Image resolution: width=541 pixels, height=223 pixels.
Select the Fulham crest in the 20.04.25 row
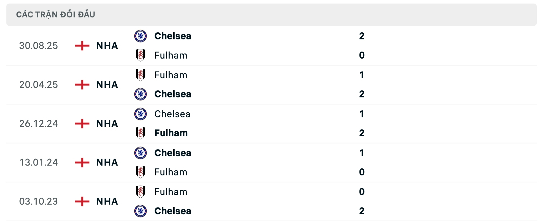140,75
